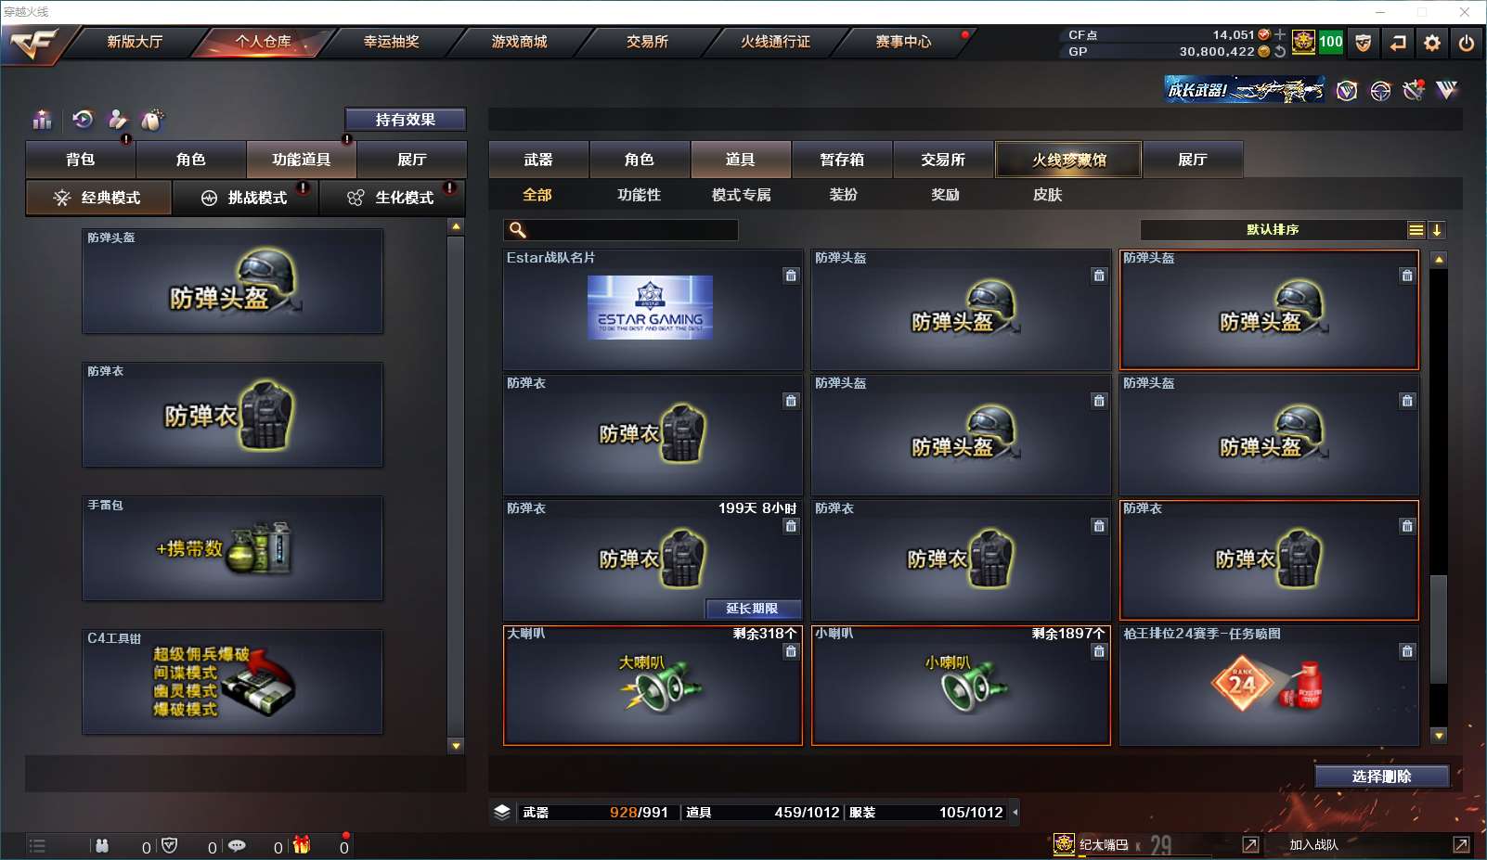Click the right inventory scrollbar thumb
This screenshot has width=1487, height=860.
(1439, 629)
